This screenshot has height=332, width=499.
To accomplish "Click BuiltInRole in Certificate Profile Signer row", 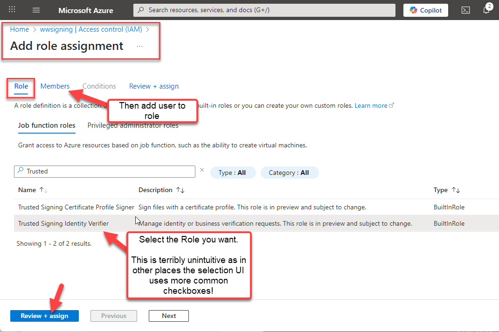I will [x=449, y=207].
